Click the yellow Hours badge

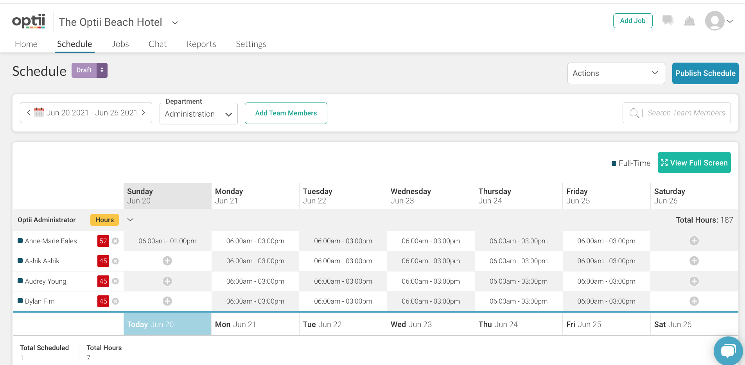pyautogui.click(x=104, y=220)
